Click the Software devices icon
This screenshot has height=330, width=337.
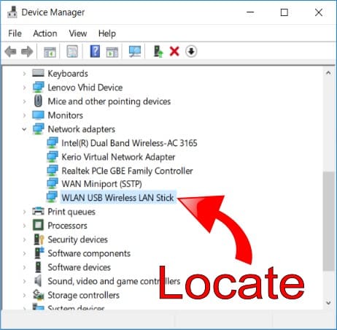pyautogui.click(x=38, y=267)
